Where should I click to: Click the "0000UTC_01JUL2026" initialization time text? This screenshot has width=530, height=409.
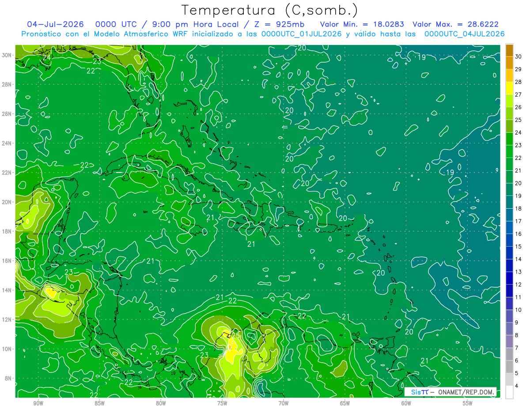[x=302, y=34]
